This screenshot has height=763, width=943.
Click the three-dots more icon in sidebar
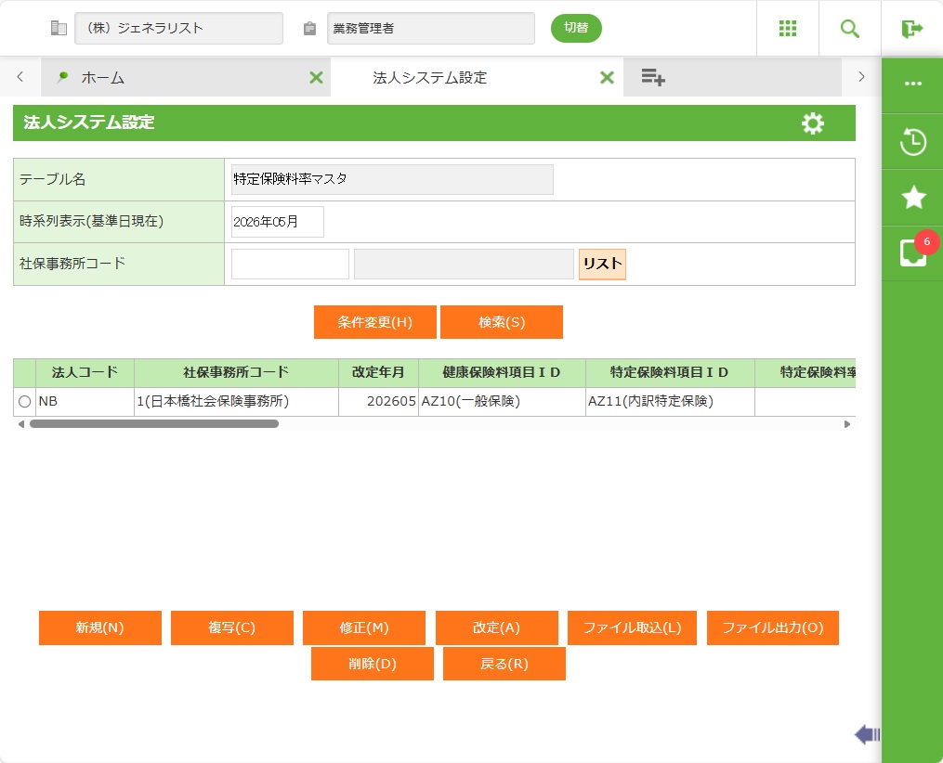click(912, 84)
